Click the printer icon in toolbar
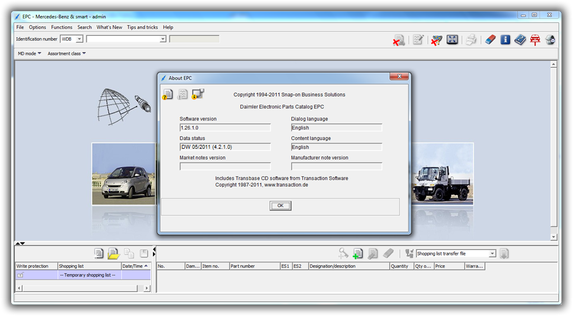 point(471,39)
